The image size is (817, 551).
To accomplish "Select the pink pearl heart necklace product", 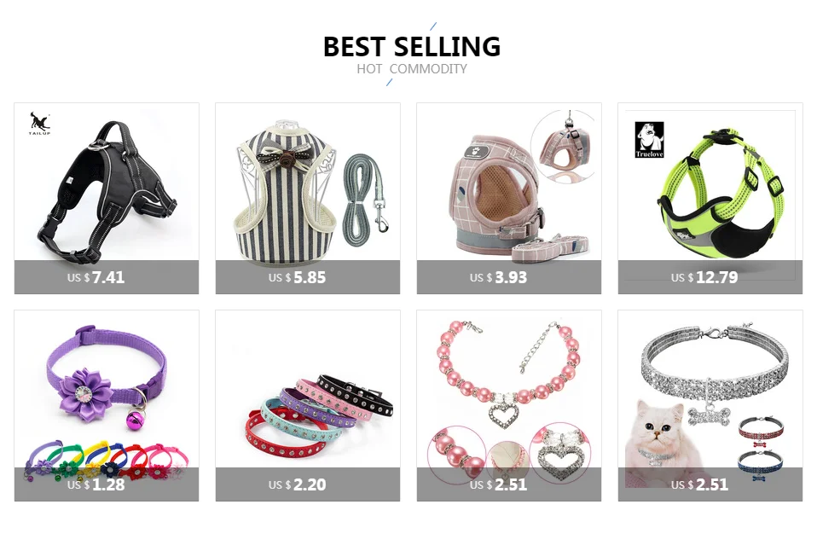I will point(508,405).
